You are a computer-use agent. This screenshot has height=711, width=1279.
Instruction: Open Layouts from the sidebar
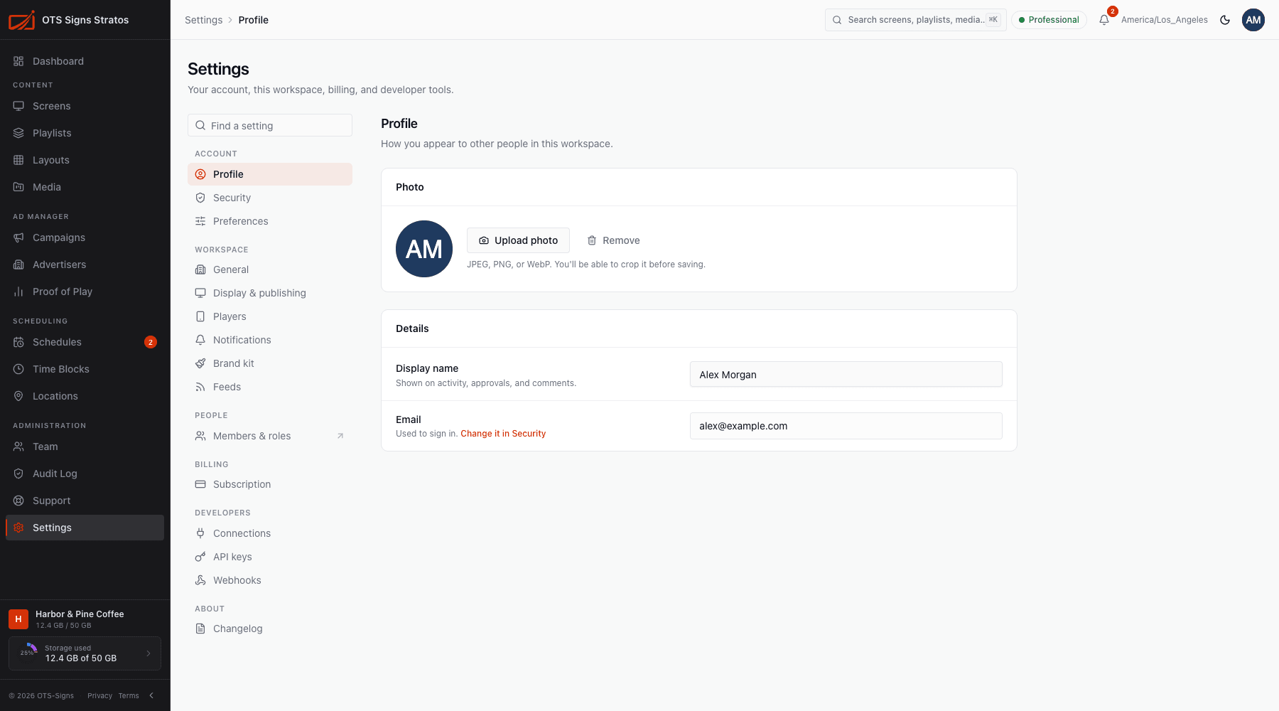(x=85, y=160)
